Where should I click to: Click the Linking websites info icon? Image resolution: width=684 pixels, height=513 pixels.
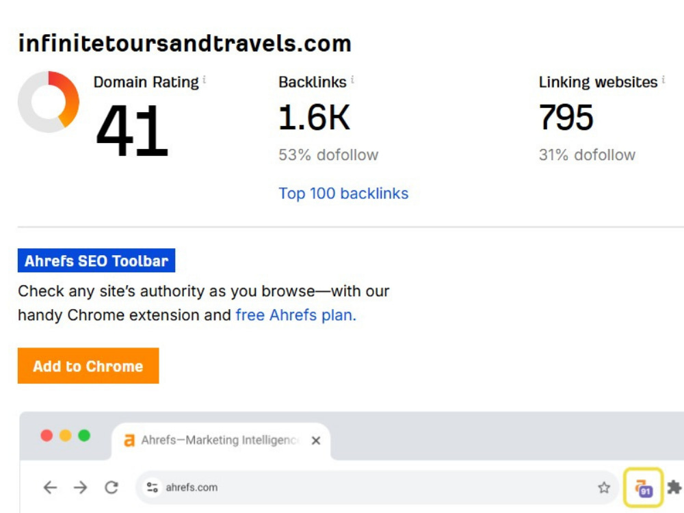tap(663, 80)
